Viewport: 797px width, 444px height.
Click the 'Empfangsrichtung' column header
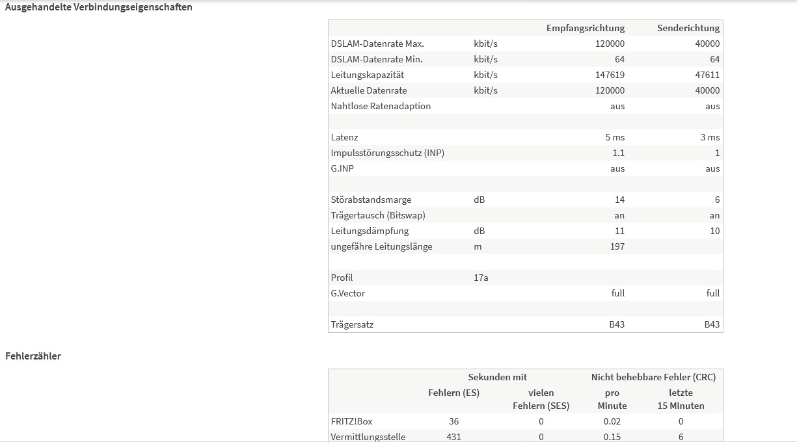point(586,28)
